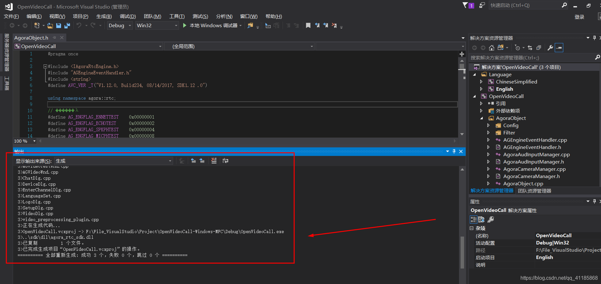Click the Open File folder icon

(x=50, y=25)
